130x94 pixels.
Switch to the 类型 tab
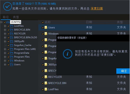coord(16,17)
